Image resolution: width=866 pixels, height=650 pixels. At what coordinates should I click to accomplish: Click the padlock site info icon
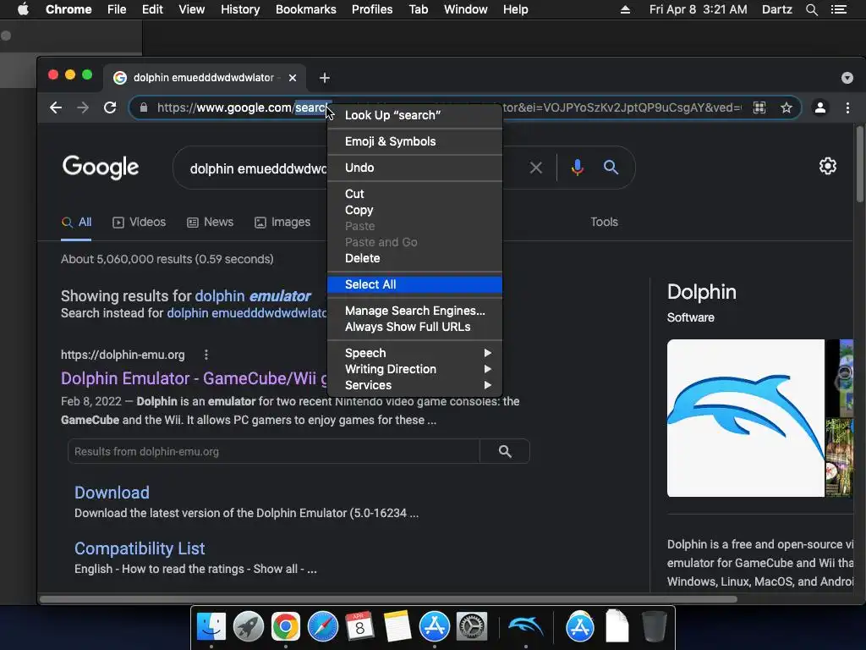(x=144, y=107)
